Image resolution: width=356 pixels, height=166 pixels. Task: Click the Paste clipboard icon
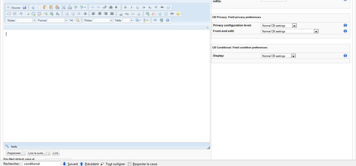tap(45, 8)
